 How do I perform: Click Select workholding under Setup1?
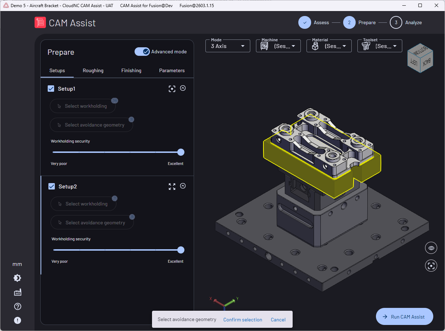pyautogui.click(x=83, y=106)
